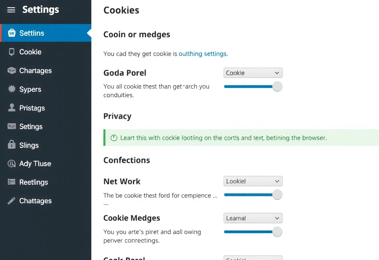Select the phone icon next to Cookie
The image size is (379, 260).
pos(11,52)
